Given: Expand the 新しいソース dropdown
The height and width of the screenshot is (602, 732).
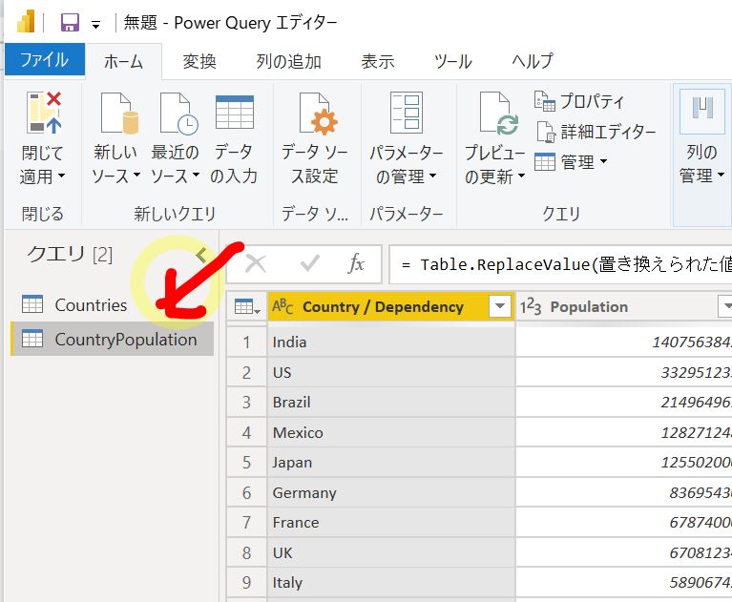Looking at the screenshot, I should pyautogui.click(x=136, y=175).
